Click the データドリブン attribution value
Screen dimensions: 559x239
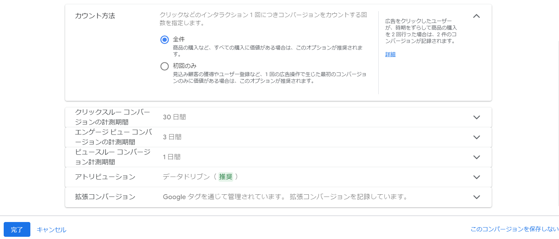click(x=187, y=177)
